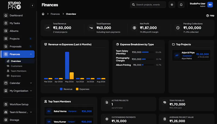Click the Finances dollar icon in sidebar
Image resolution: width=217 pixels, height=124 pixels.
6,54
